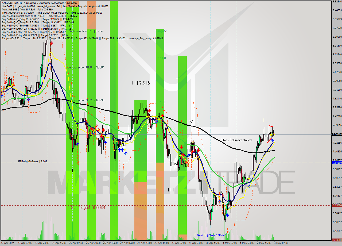Click the 'I V' wave label
Viewport: 342px width, 246px height.
tap(190, 122)
